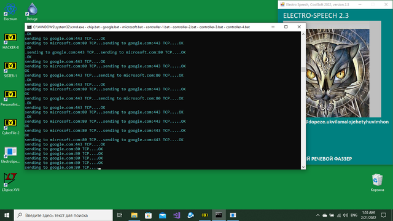Image resolution: width=393 pixels, height=221 pixels.
Task: Open the Mail app on taskbar
Action: [x=162, y=215]
